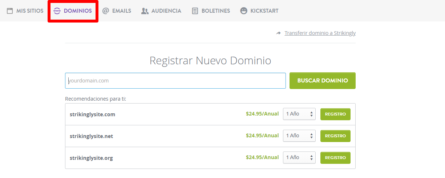Select the Kickstart menu item
Viewport: 445px width, 178px height.
pyautogui.click(x=259, y=11)
